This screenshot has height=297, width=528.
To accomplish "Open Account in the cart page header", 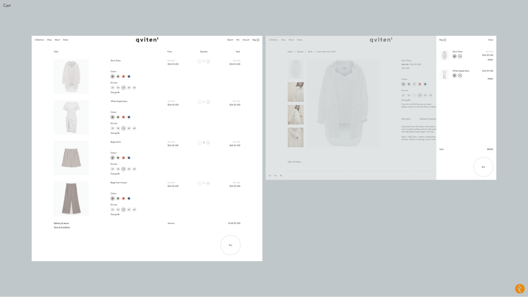I will [x=246, y=40].
